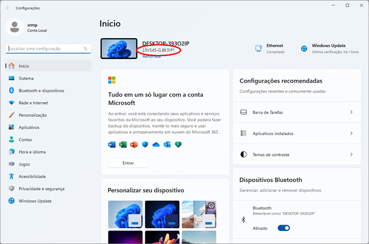Open the Ethernet Conectado status
Image resolution: width=369 pixels, height=244 pixels.
[270, 48]
